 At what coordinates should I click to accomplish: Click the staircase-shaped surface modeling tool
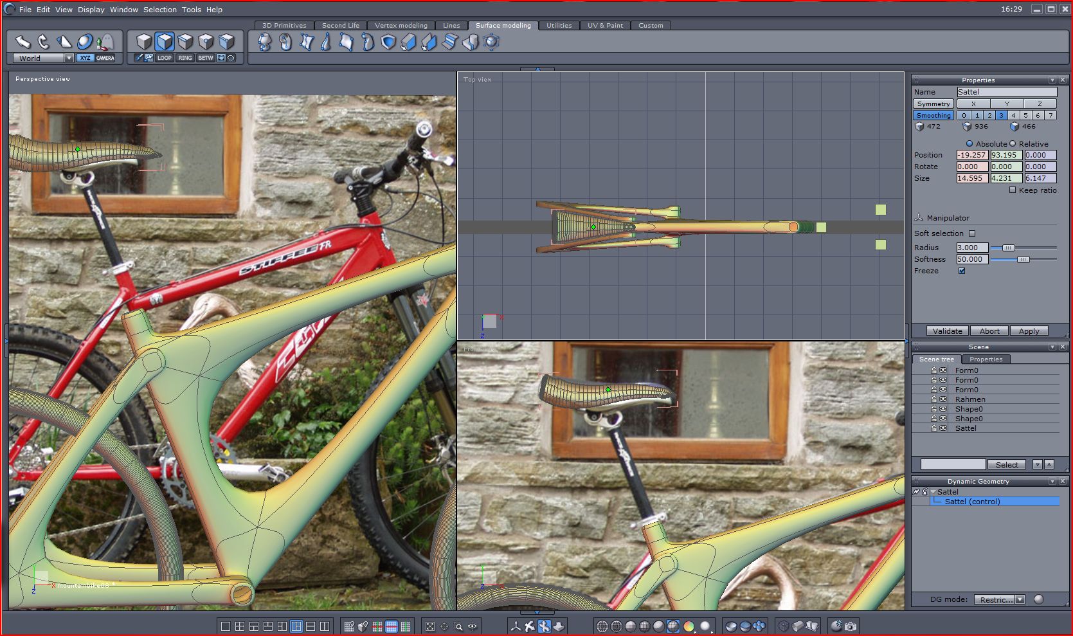(449, 42)
